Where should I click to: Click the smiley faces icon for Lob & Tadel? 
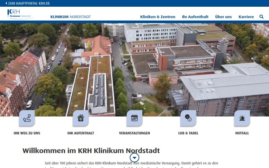(x=188, y=118)
